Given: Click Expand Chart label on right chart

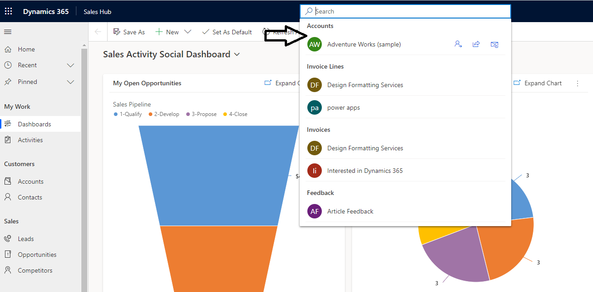Looking at the screenshot, I should click(x=543, y=83).
